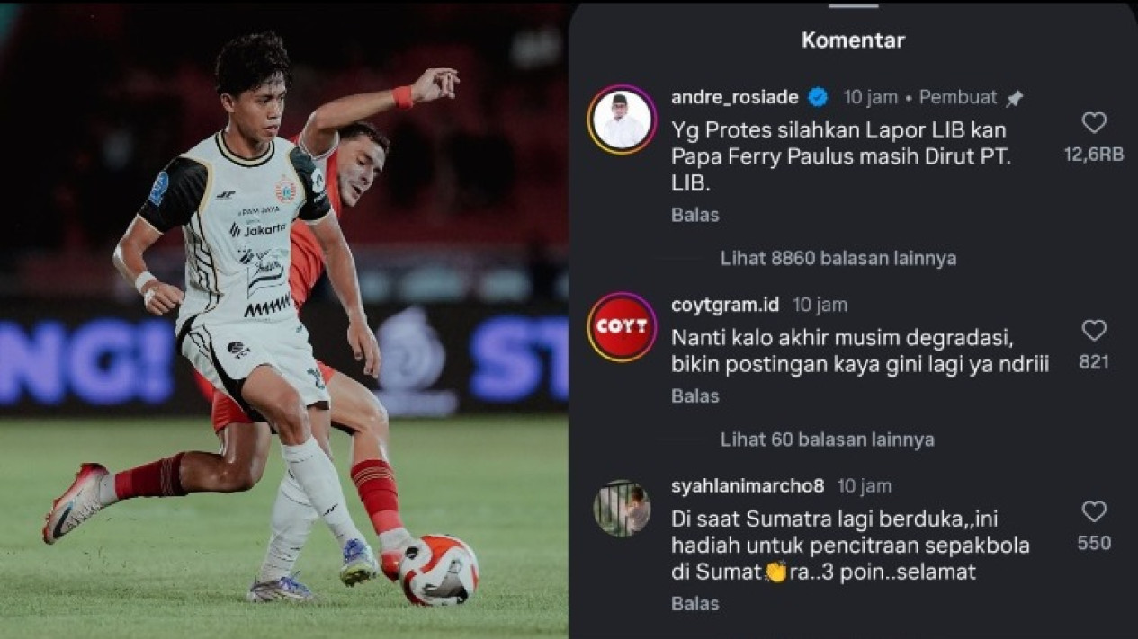Viewport: 1138px width, 639px height.
Task: Open the football match photo
Action: pos(284,320)
